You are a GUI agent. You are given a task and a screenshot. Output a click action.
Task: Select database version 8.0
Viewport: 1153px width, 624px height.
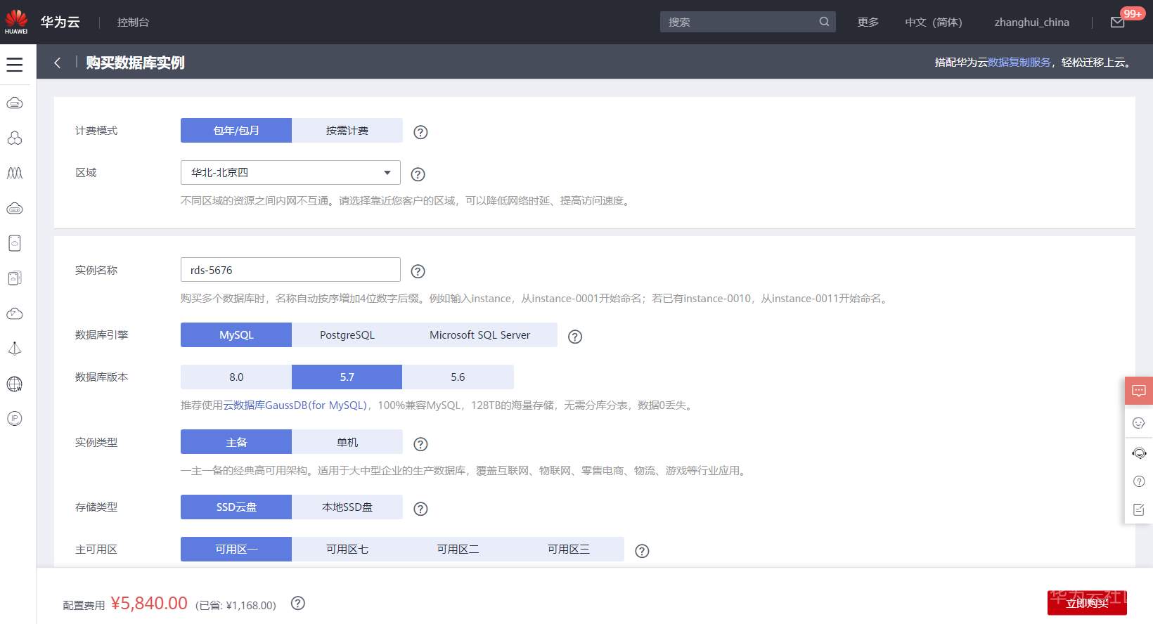click(x=236, y=377)
